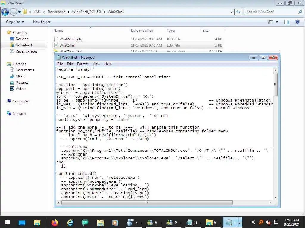Select Recent Places in the navigation pane
Screen dimensions: 305x228
coord(27,51)
